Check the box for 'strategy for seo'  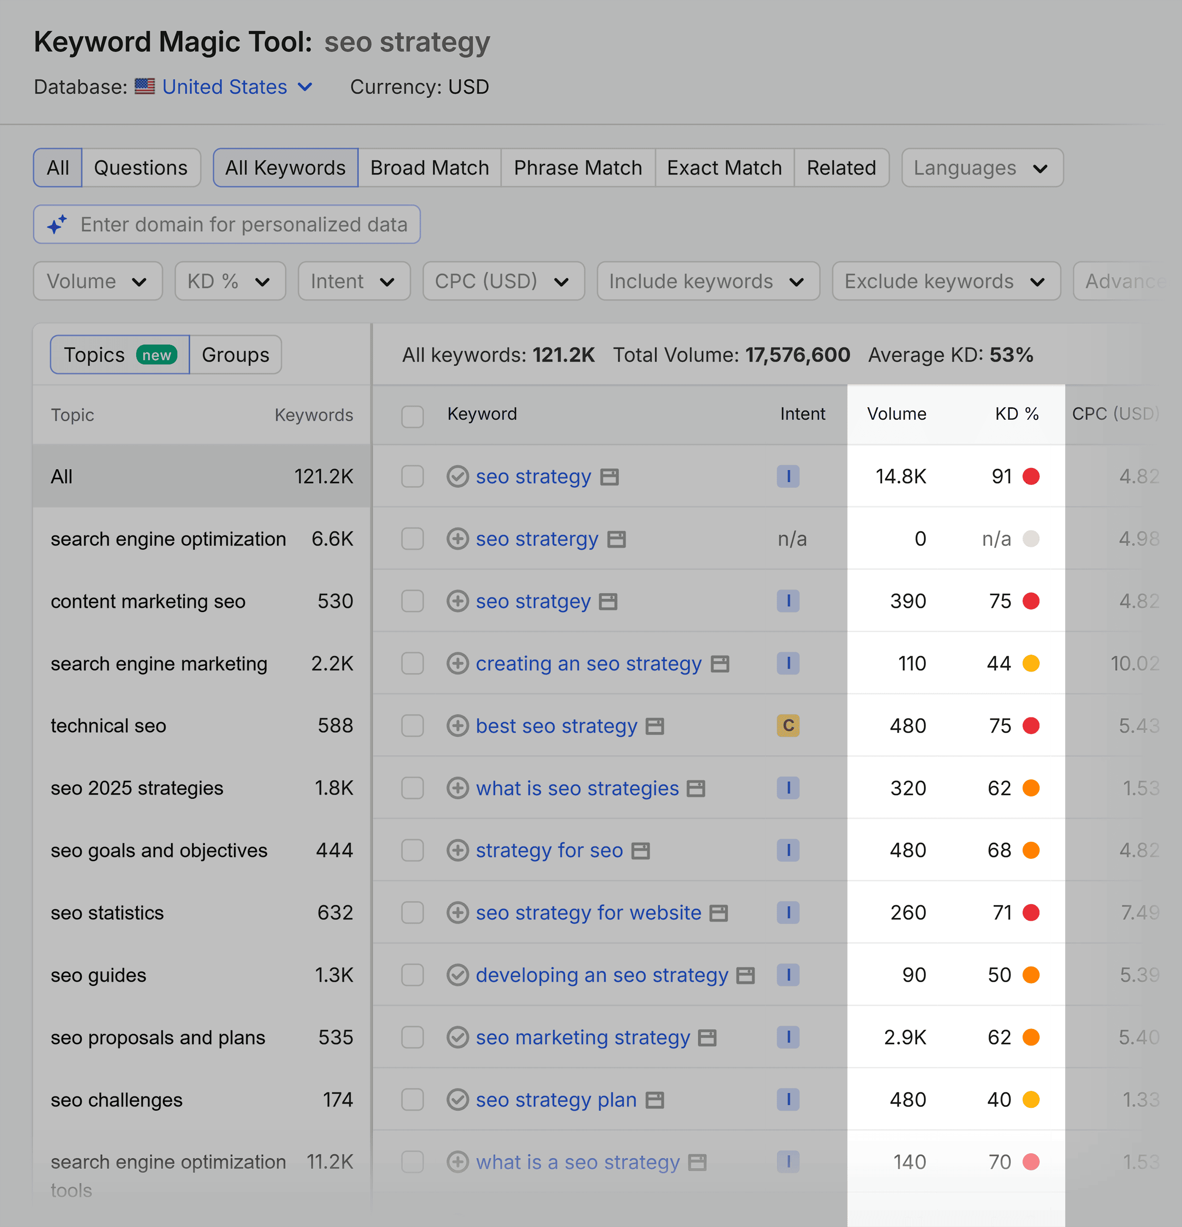tap(413, 850)
